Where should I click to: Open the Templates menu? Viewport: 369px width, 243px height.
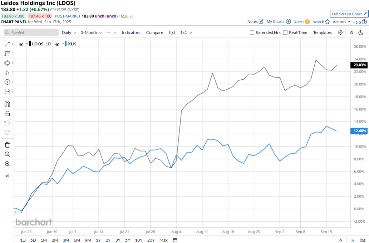tap(322, 33)
